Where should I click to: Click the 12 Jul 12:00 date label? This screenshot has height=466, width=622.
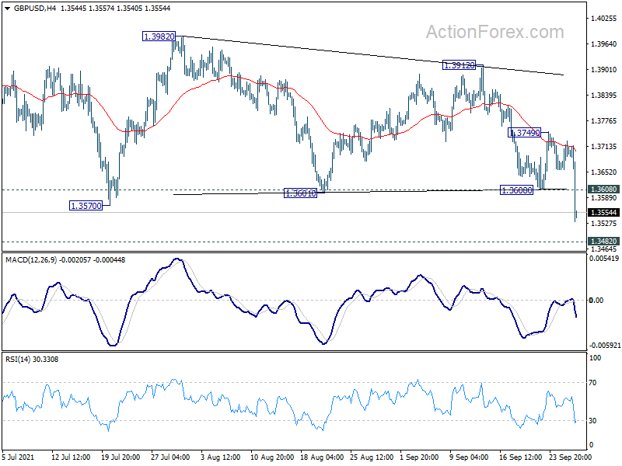[x=71, y=457]
